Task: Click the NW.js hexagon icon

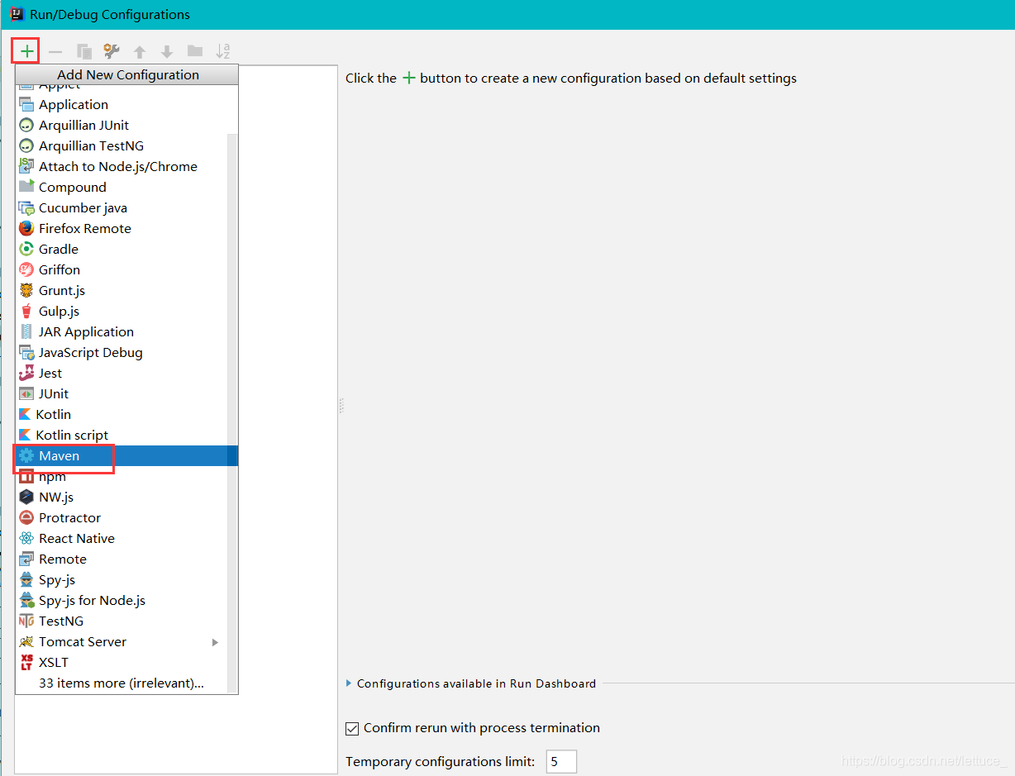Action: coord(26,497)
